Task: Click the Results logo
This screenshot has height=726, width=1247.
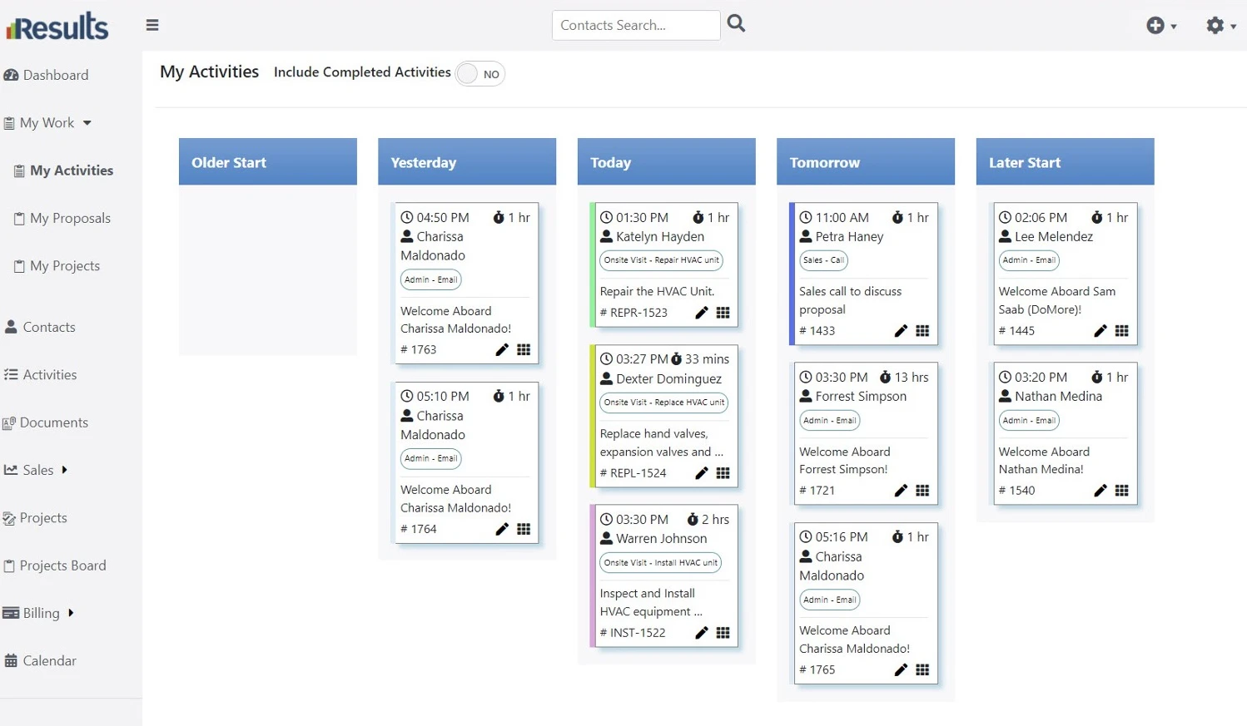Action: pyautogui.click(x=56, y=25)
